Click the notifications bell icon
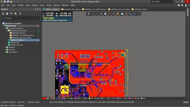The height and width of the screenshot is (107, 190). click(182, 5)
